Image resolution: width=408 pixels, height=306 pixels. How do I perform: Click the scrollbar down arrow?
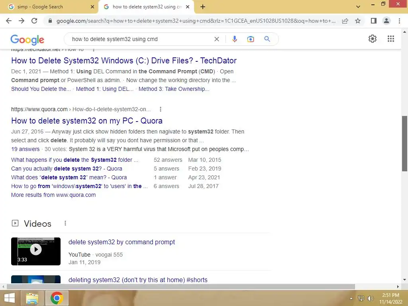click(404, 280)
